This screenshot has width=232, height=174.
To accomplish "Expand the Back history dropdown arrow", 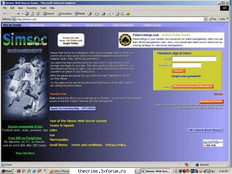I will click(14, 14).
